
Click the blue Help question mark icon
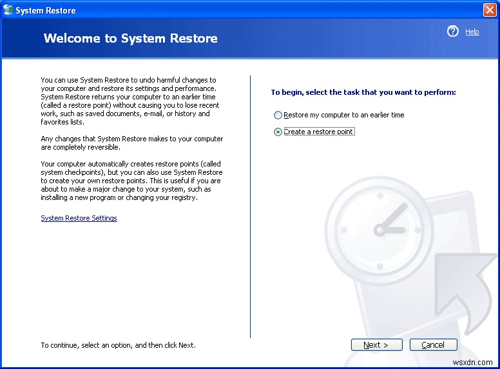click(452, 31)
